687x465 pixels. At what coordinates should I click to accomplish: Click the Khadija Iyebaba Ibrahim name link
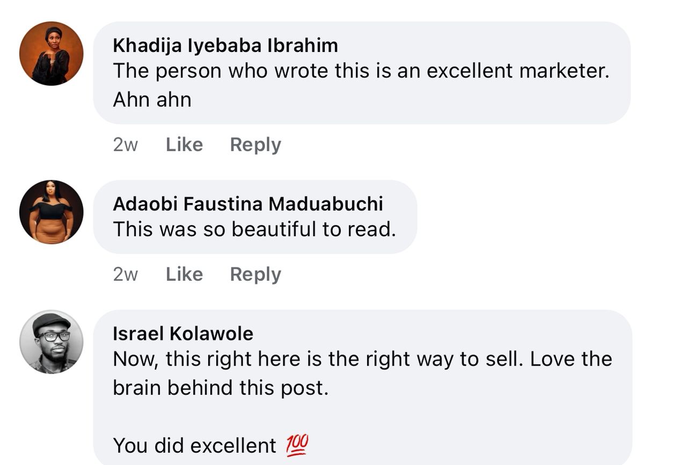[225, 46]
